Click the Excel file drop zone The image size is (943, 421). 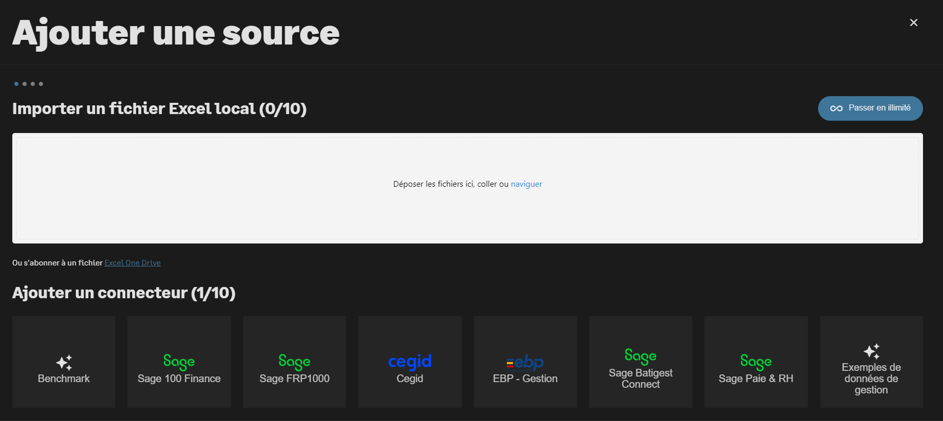pyautogui.click(x=467, y=188)
